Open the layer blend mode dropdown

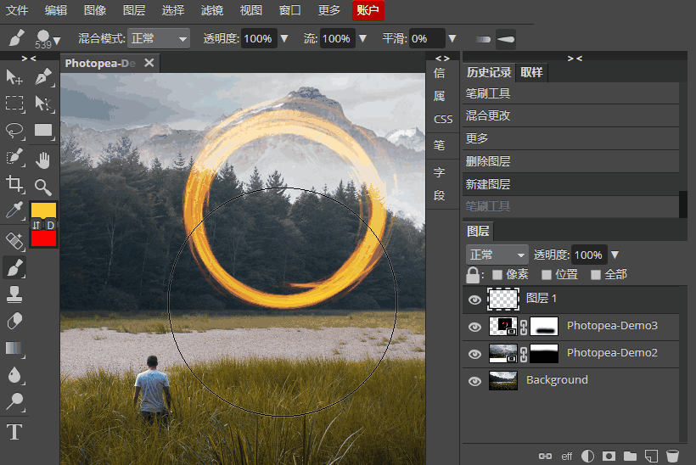[497, 255]
